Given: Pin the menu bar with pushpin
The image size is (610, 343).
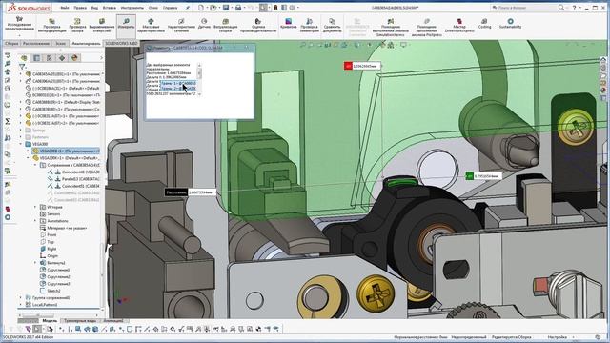Looking at the screenshot, I should pos(188,8).
